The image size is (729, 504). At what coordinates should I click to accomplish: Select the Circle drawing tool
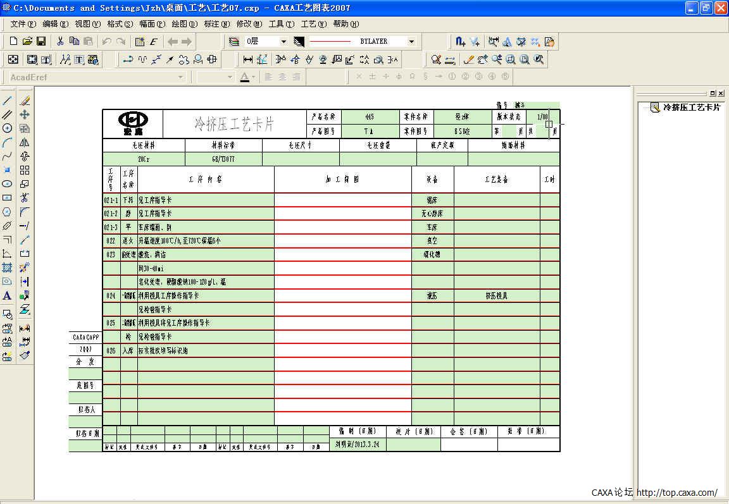8,128
